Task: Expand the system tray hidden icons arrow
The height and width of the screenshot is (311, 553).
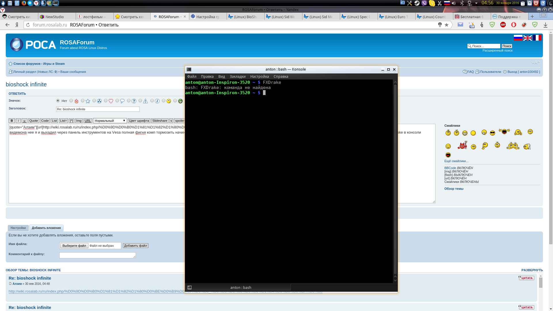Action: [x=476, y=3]
